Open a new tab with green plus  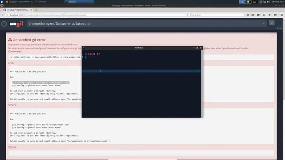point(36,10)
